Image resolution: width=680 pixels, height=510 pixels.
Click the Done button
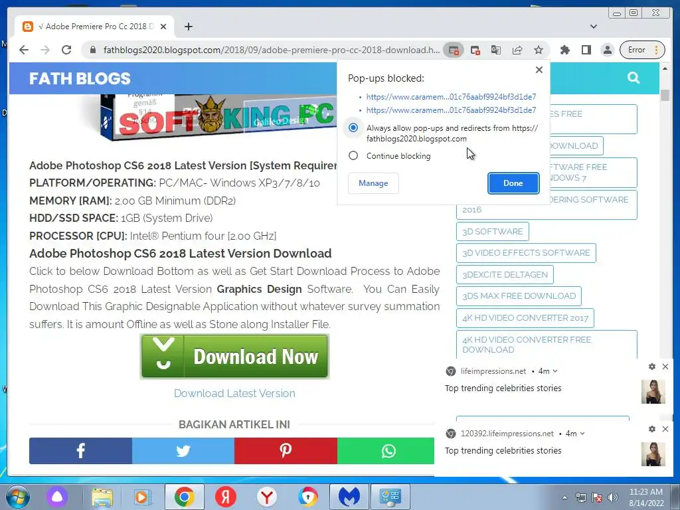click(x=513, y=183)
